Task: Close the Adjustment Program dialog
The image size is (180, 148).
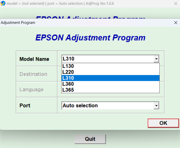Action: (x=175, y=23)
